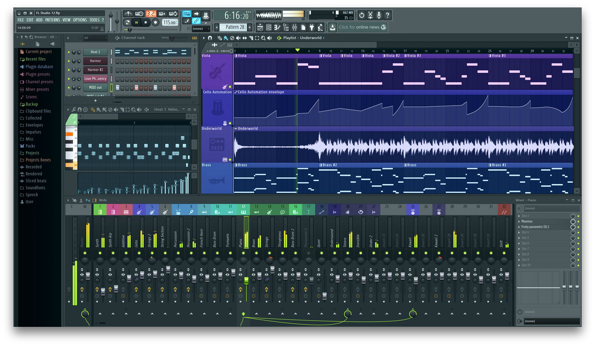595x346 pixels.
Task: Open the Playlist view from the toolbar
Action: coord(260,27)
